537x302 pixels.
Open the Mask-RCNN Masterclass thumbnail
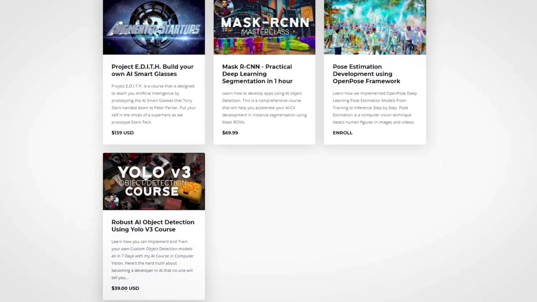(x=264, y=27)
